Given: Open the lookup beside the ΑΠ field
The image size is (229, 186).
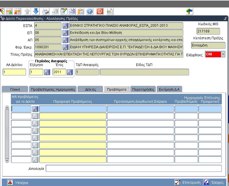Looking at the screenshot, I should pyautogui.click(x=65, y=40).
